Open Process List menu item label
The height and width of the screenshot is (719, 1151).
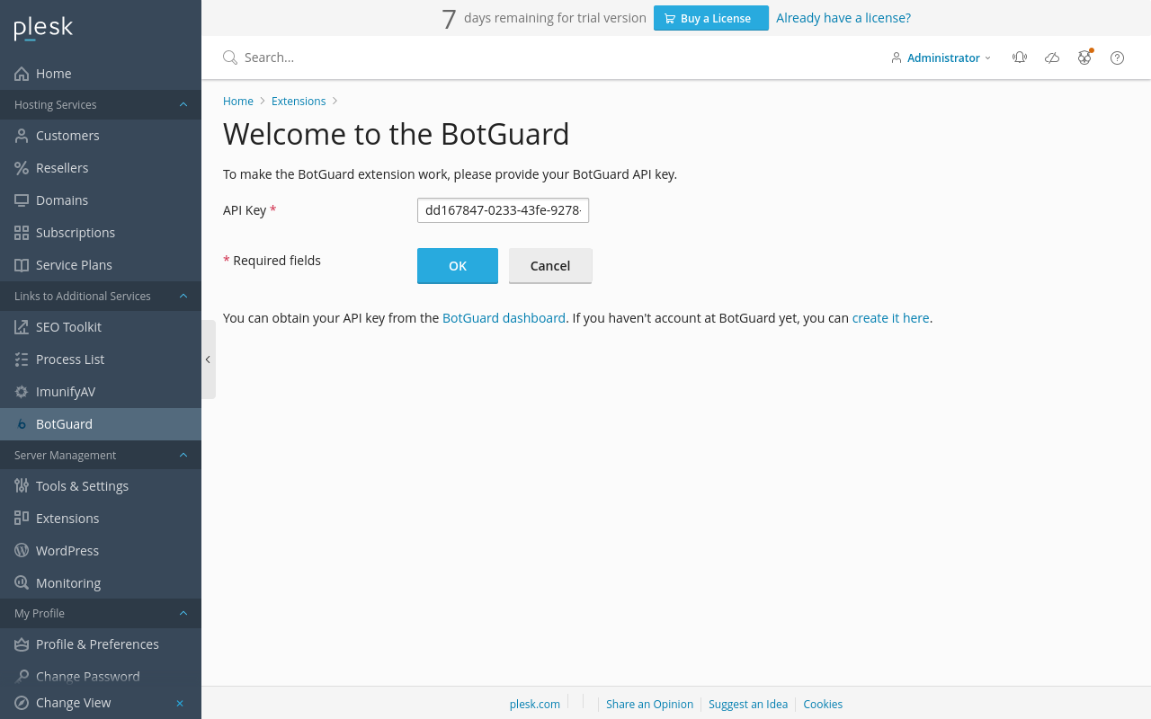pos(70,359)
